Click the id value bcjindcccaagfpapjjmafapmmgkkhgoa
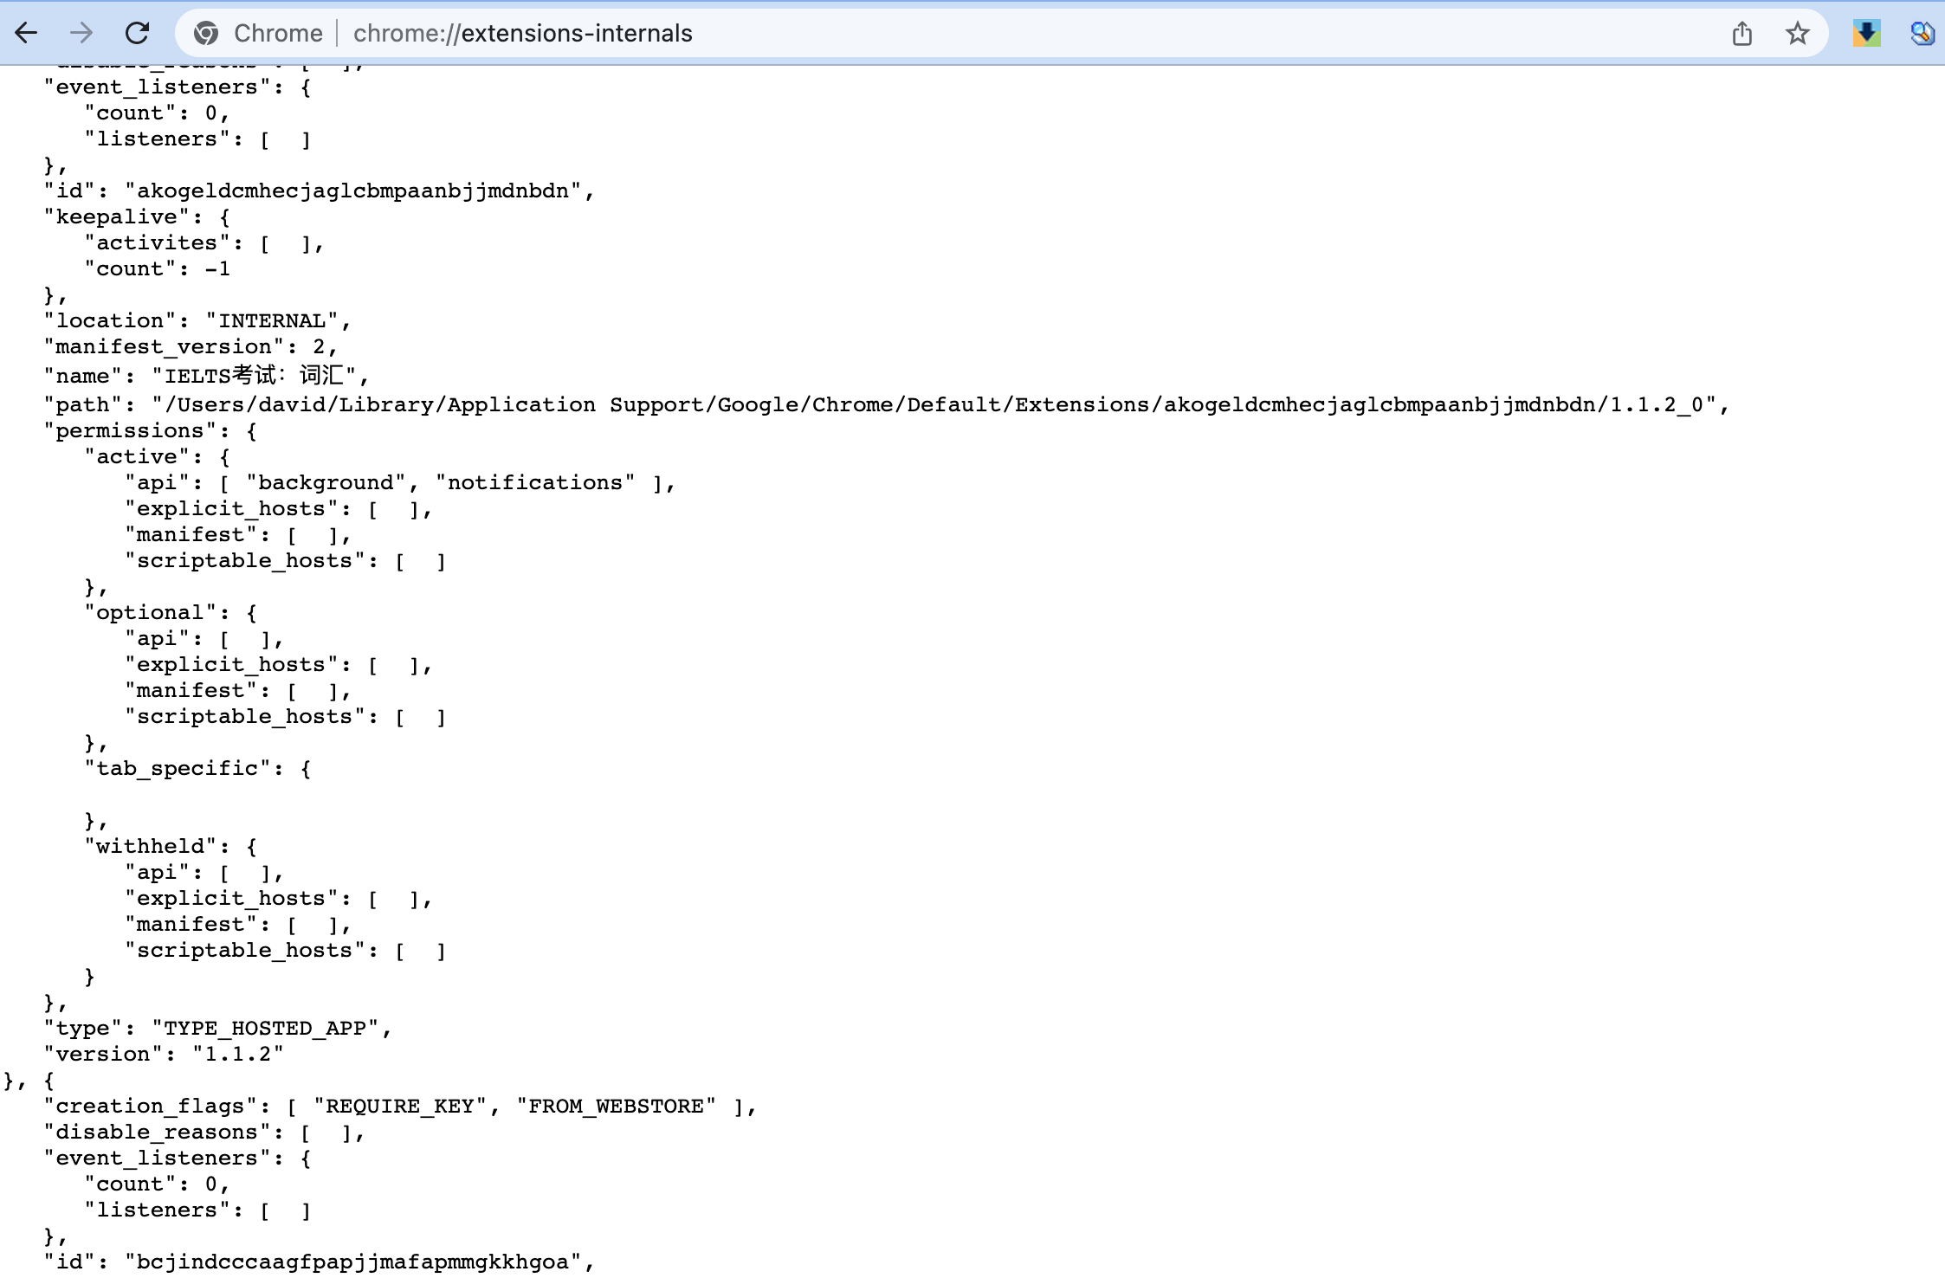The width and height of the screenshot is (1945, 1278). pos(353,1262)
